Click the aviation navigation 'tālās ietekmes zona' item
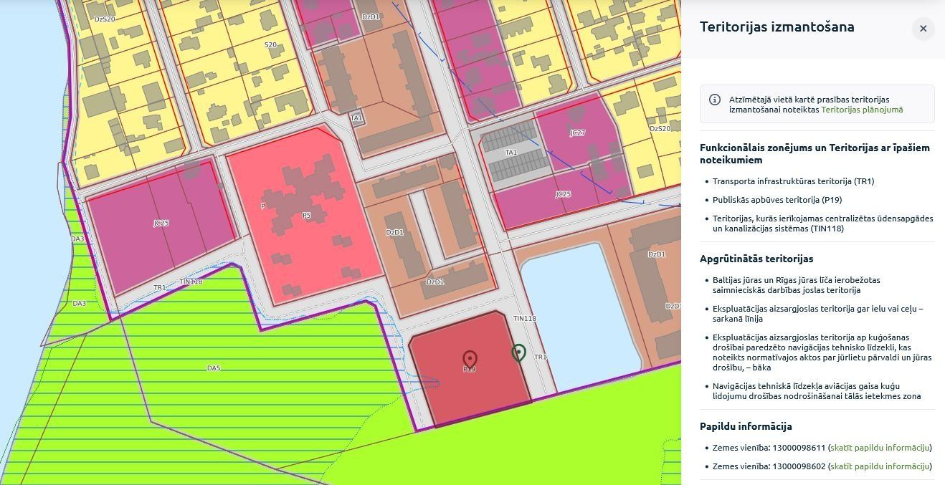The height and width of the screenshot is (485, 945). (817, 391)
